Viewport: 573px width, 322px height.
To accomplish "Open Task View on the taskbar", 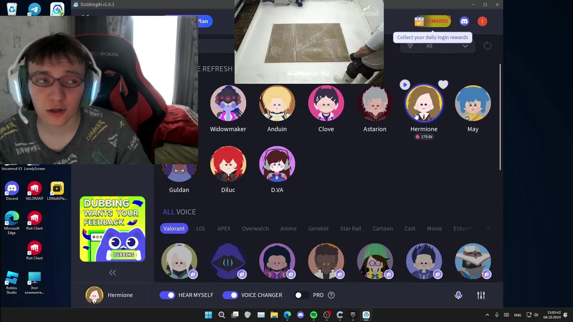I will (235, 315).
